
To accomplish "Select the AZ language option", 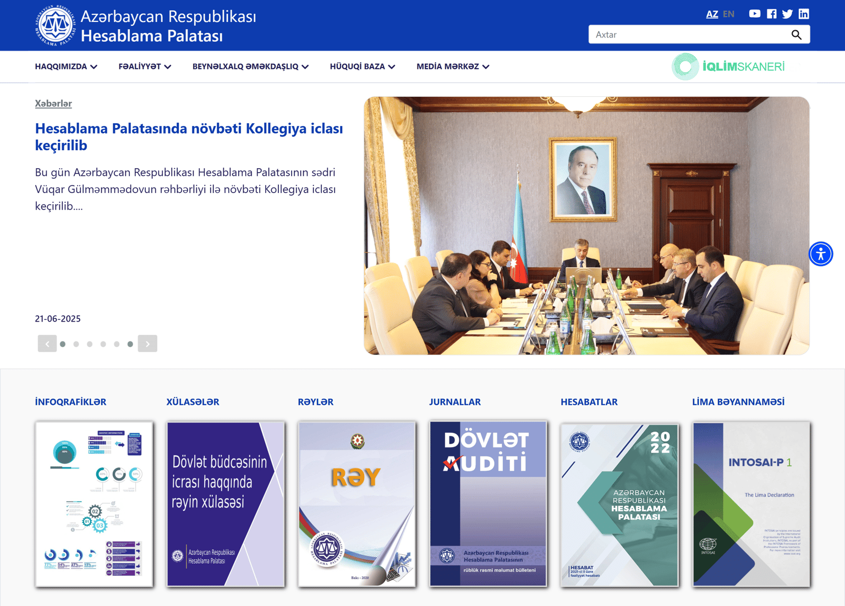I will click(x=712, y=14).
